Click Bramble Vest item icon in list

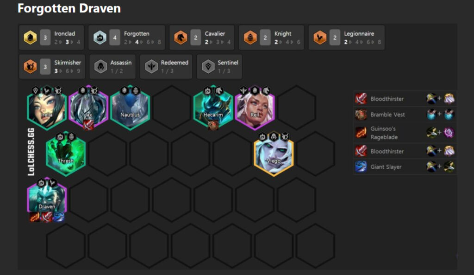[x=361, y=115]
